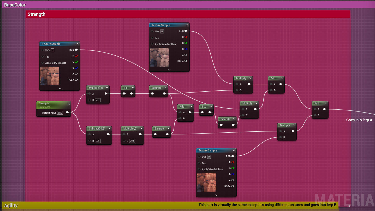This screenshot has width=375, height=211.
Task: Collapse the left Texture Sample using its top-right arrow
Action: 78,44
